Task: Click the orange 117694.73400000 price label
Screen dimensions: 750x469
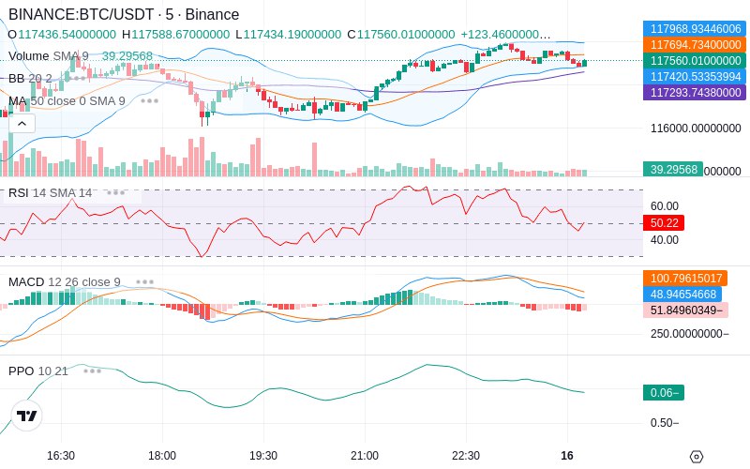Action: (x=695, y=44)
